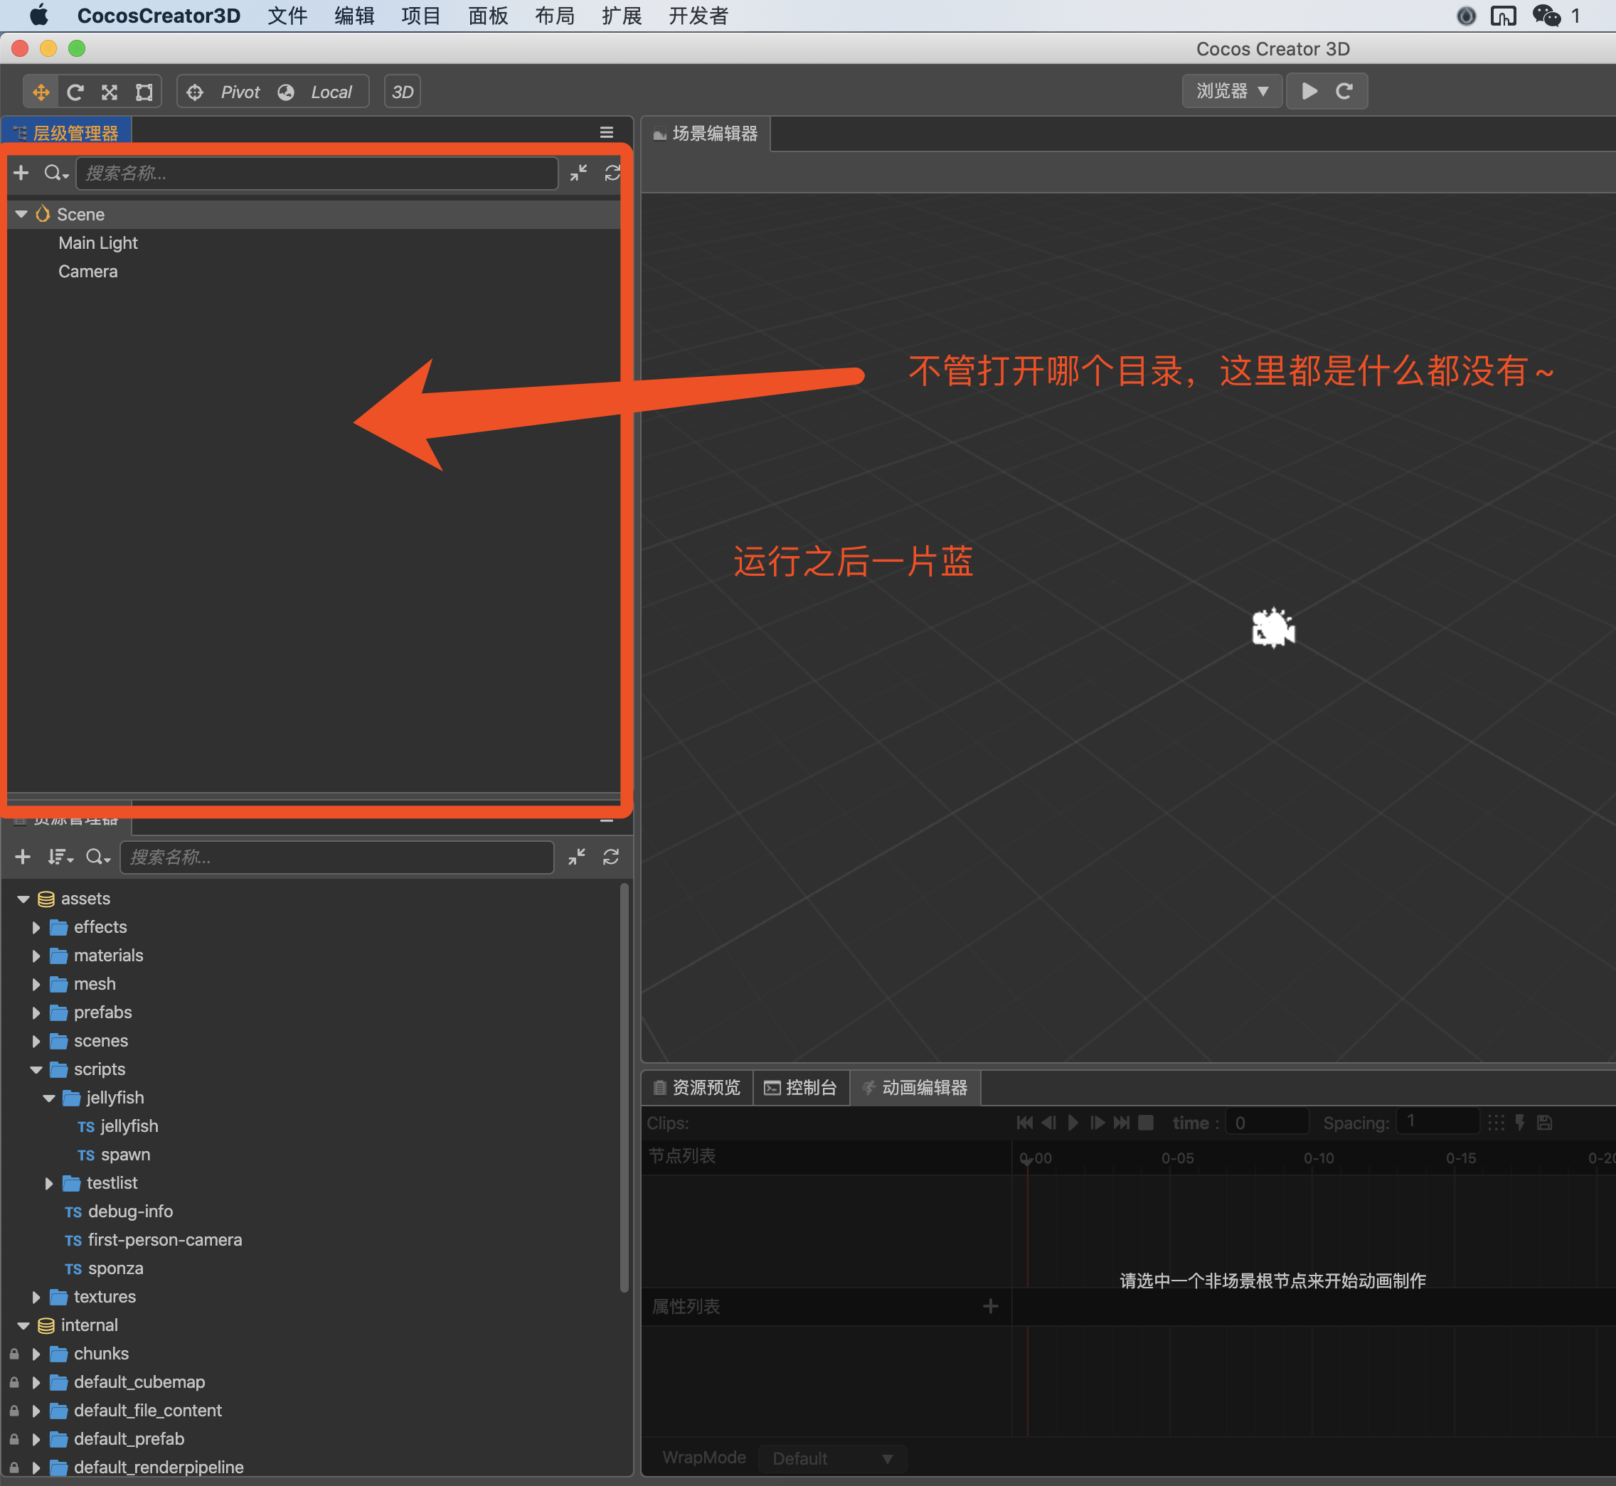Select the rotate transform tool
The height and width of the screenshot is (1486, 1616).
pyautogui.click(x=75, y=92)
